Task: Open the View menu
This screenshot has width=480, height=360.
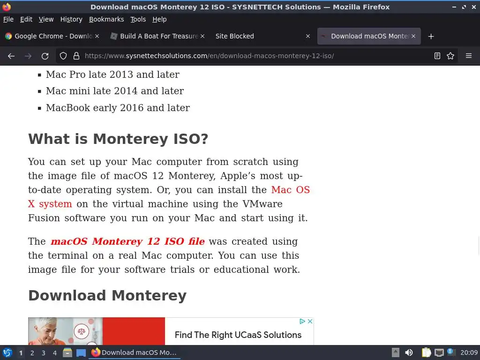Action: pyautogui.click(x=46, y=19)
